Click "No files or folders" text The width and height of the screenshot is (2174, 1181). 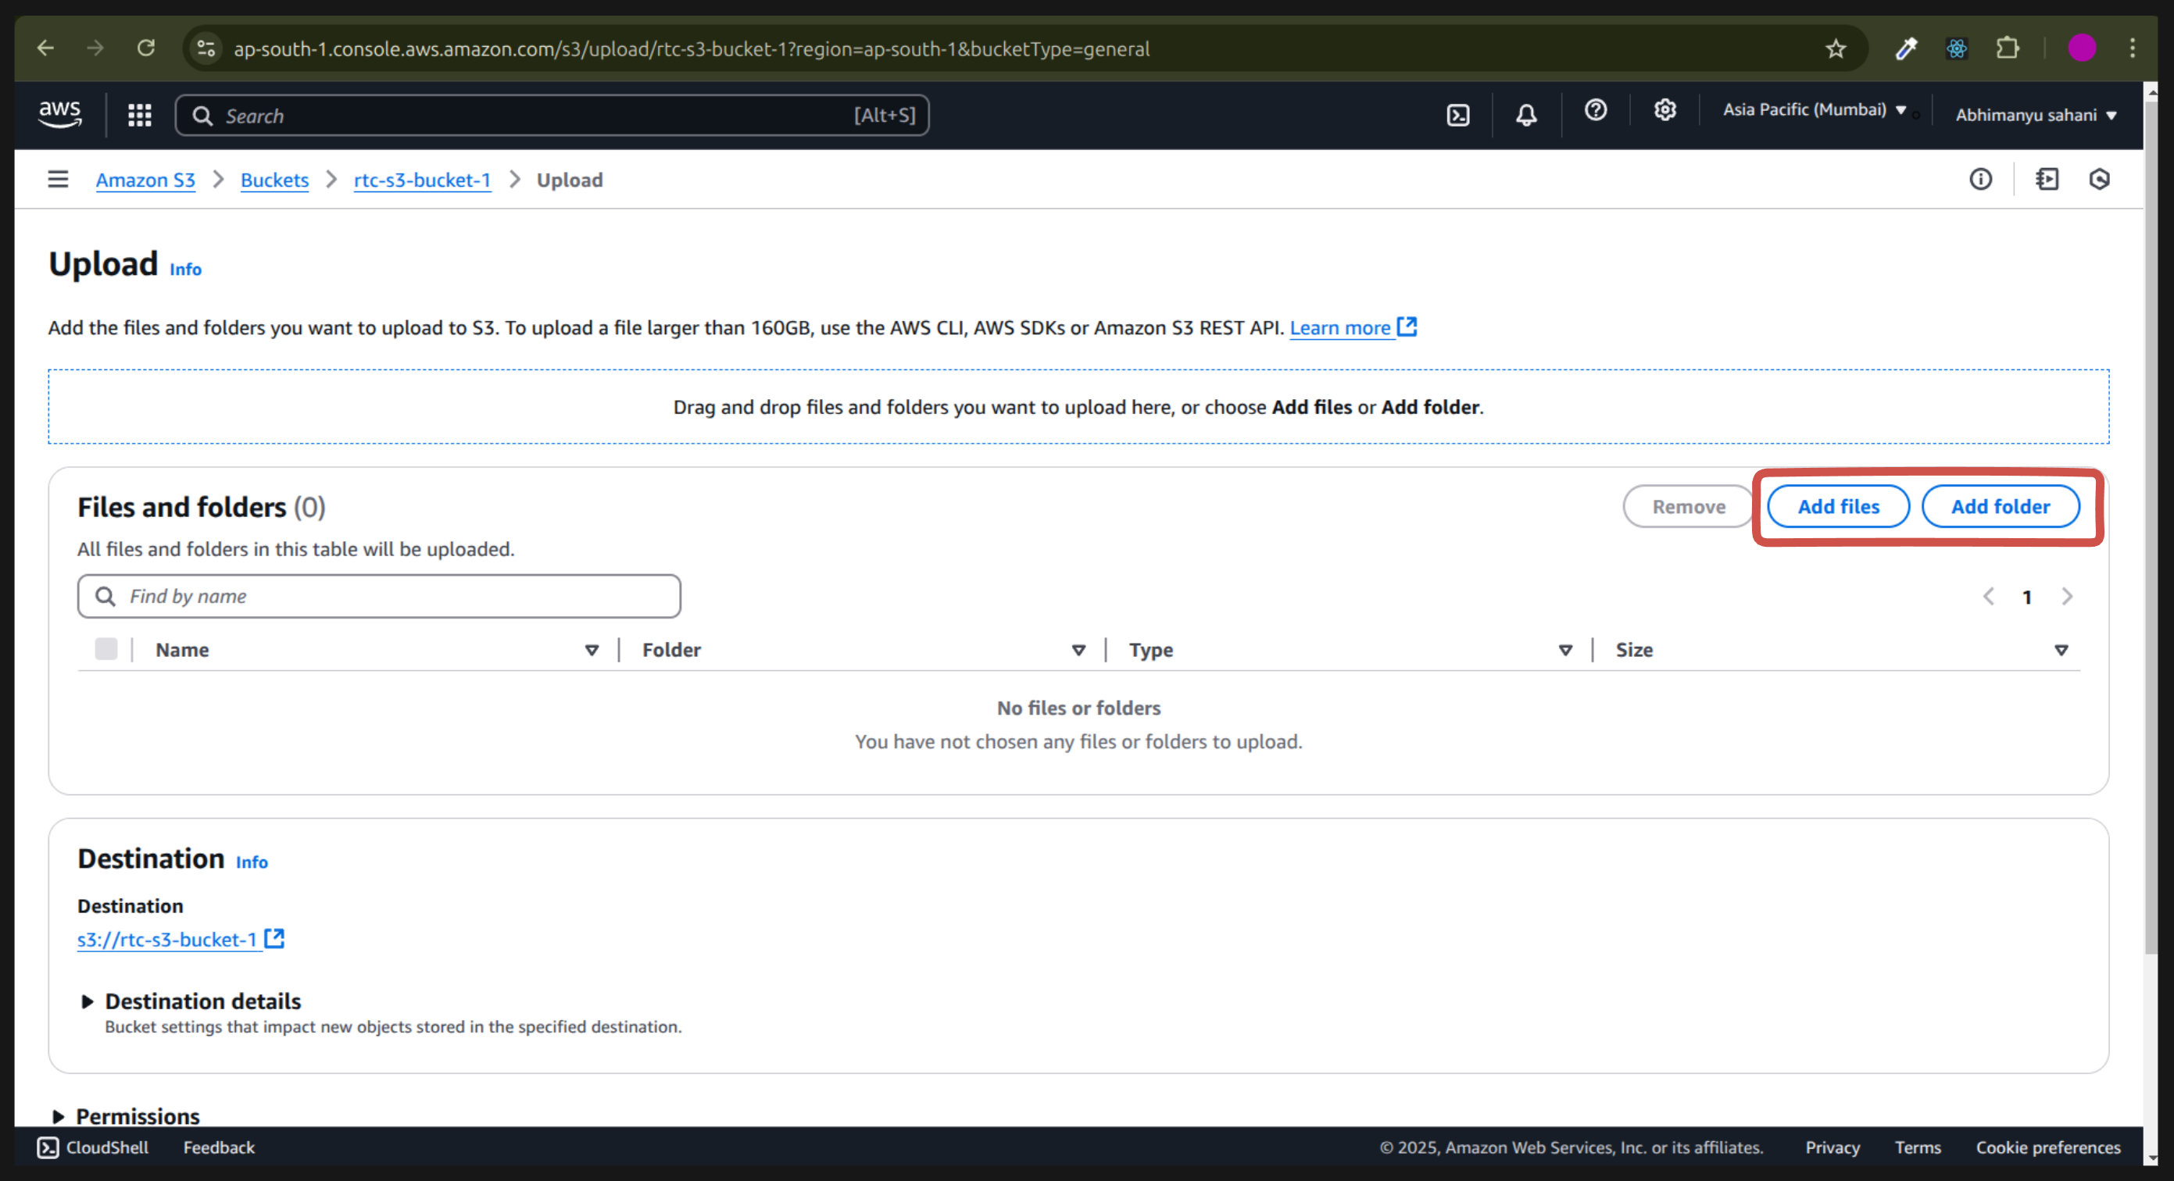1078,708
